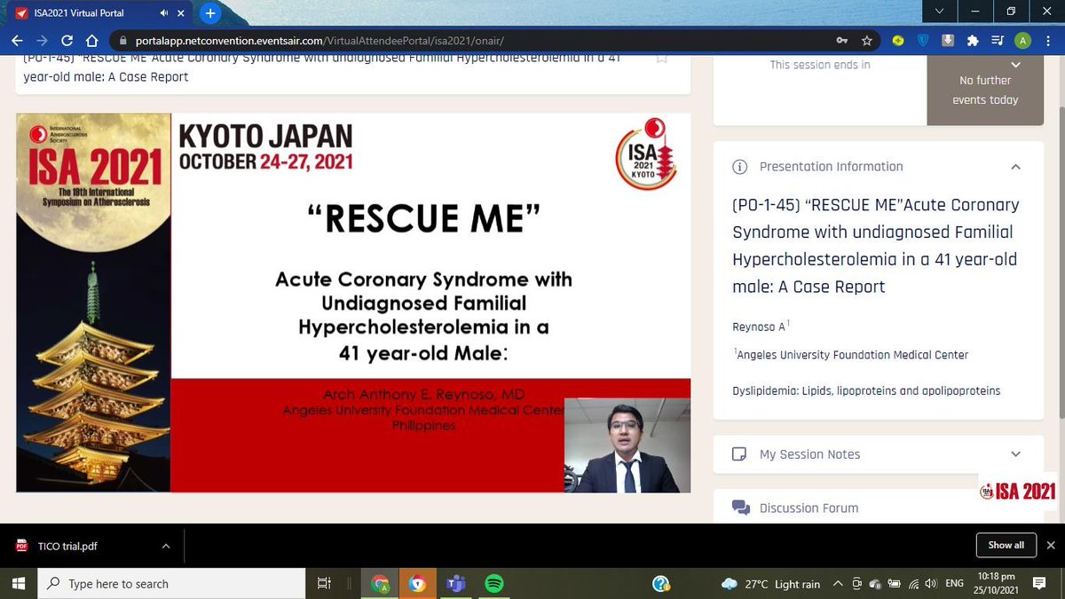This screenshot has height=599, width=1065.
Task: Open the Discussion Forum section
Action: 809,508
